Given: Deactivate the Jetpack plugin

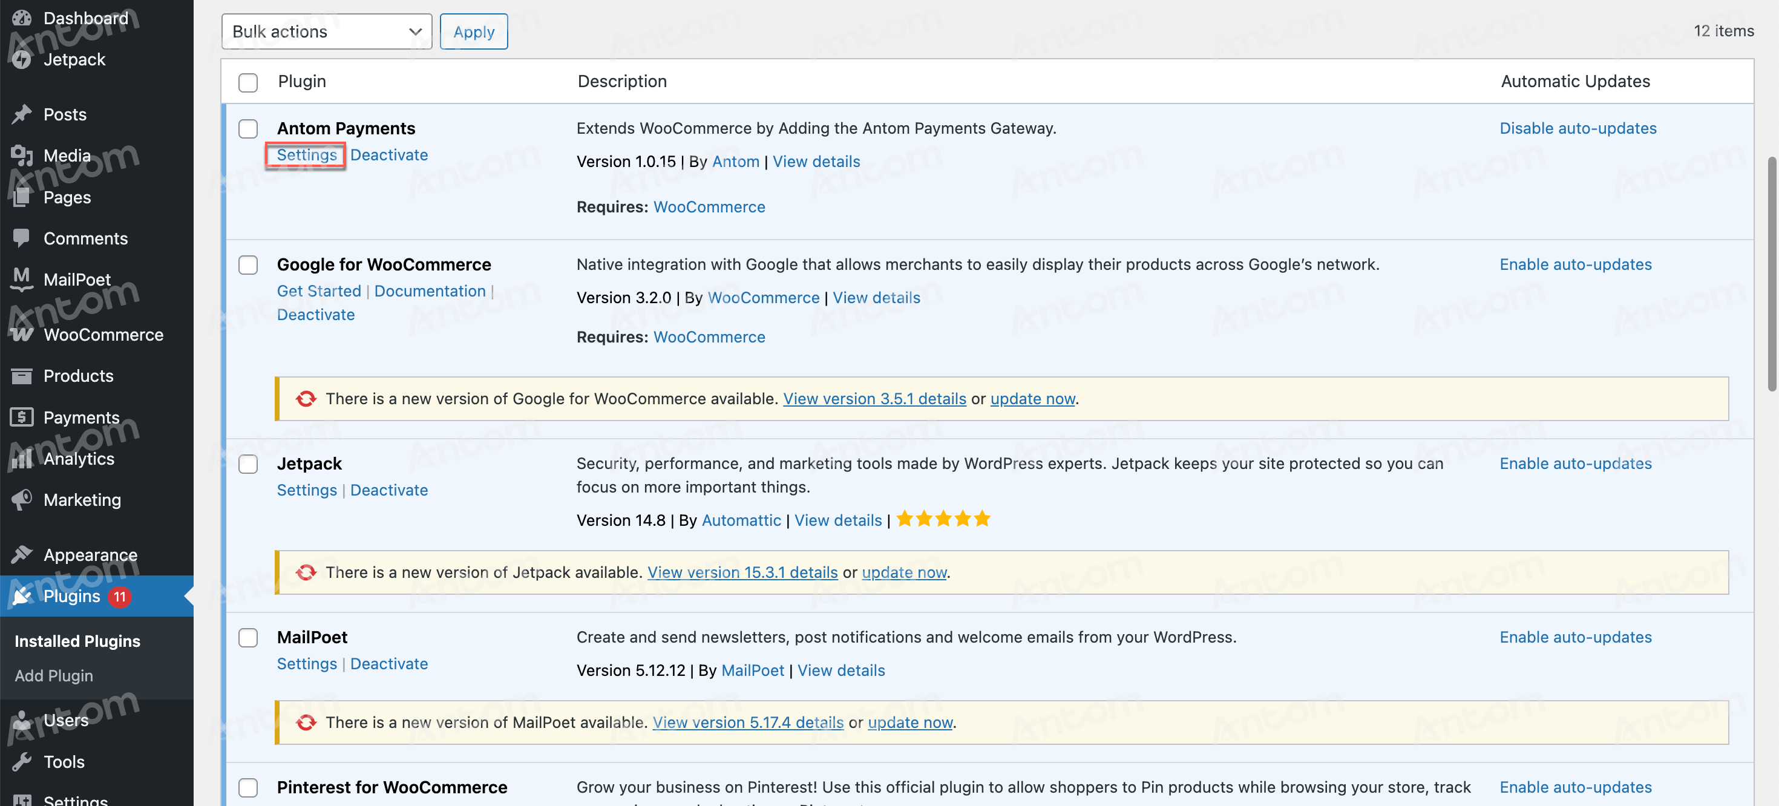Looking at the screenshot, I should [389, 490].
